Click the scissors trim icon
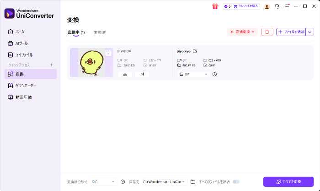This screenshot has height=191, width=320. (125, 74)
